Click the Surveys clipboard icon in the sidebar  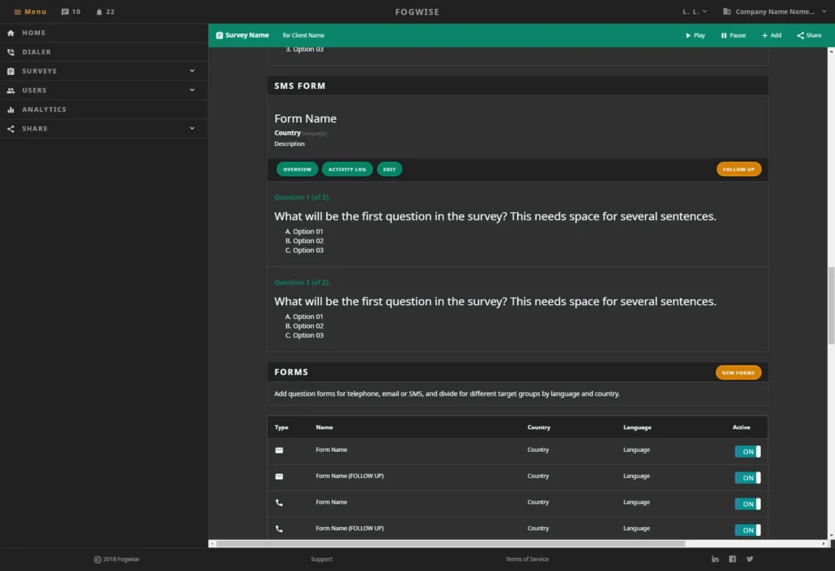(11, 72)
